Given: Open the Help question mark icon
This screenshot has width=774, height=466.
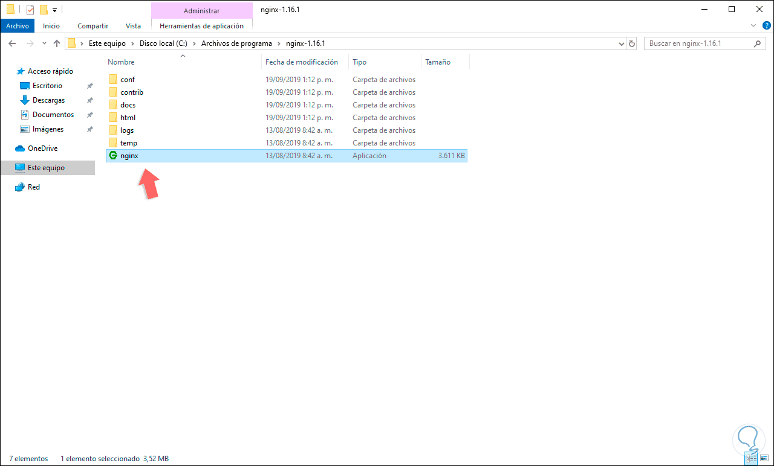Looking at the screenshot, I should 767,26.
